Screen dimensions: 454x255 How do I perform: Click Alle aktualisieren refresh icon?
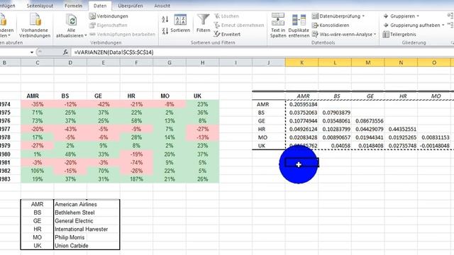[71, 21]
